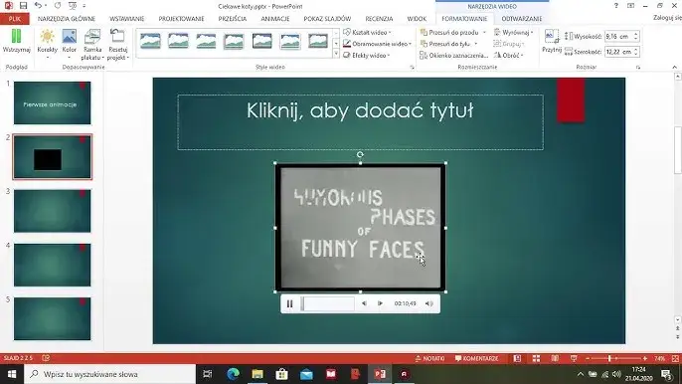Collapse the ribbon with the arrow
682x384 pixels.
(x=675, y=67)
